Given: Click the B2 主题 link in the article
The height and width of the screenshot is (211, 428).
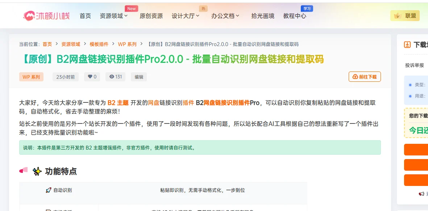Looking at the screenshot, I should click(x=118, y=103).
